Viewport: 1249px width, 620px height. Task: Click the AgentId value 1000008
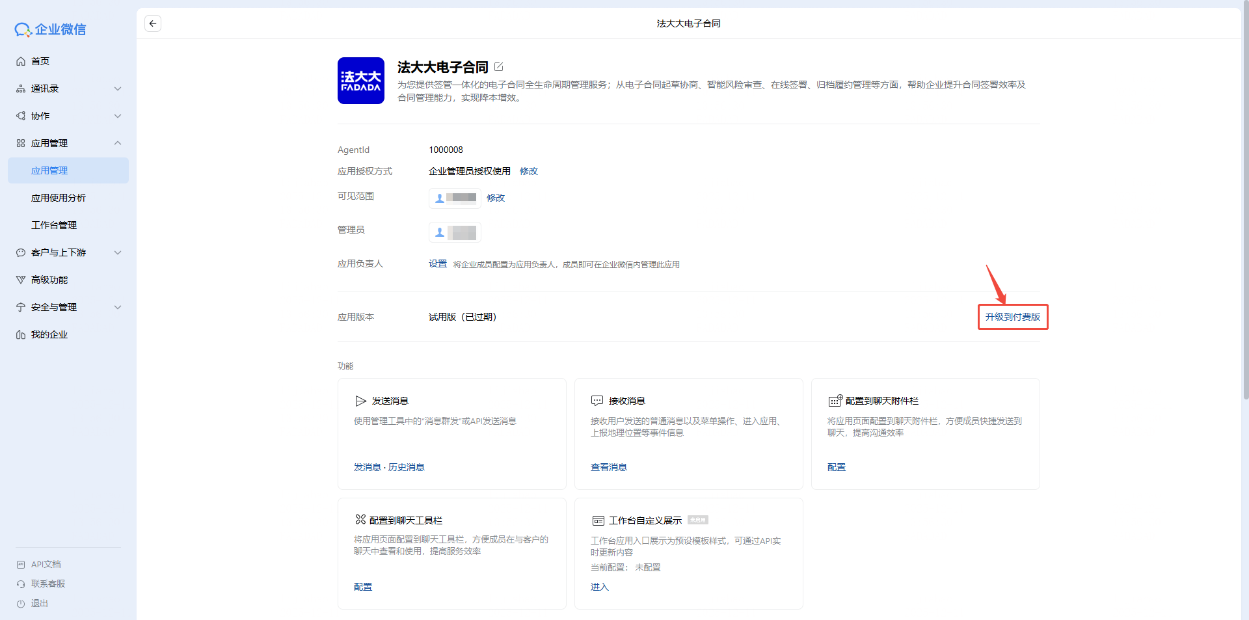tap(446, 150)
